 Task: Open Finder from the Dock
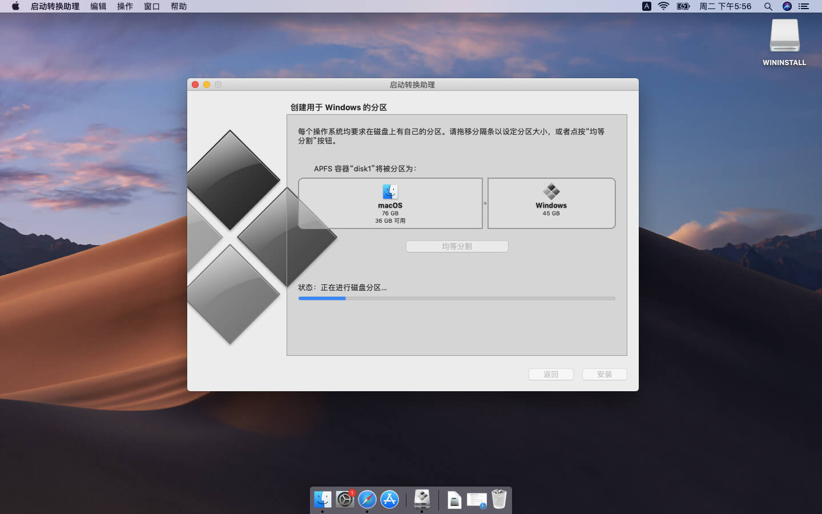click(323, 499)
